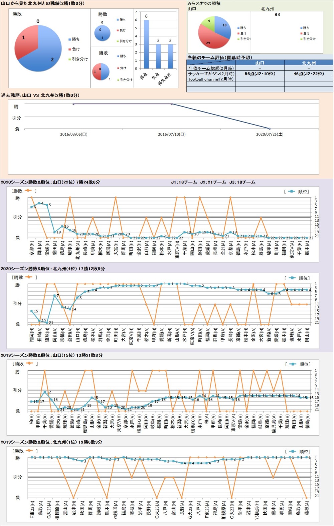Click the 2016/07/10 win point on history chart
Viewport: 334px width, 526px height.
(x=172, y=104)
